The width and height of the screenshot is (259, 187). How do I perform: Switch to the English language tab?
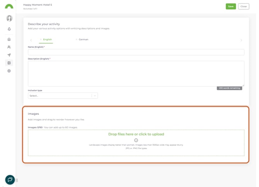click(47, 40)
